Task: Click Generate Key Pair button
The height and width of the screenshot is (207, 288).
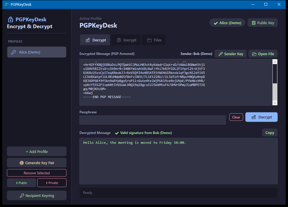Action: (x=37, y=163)
